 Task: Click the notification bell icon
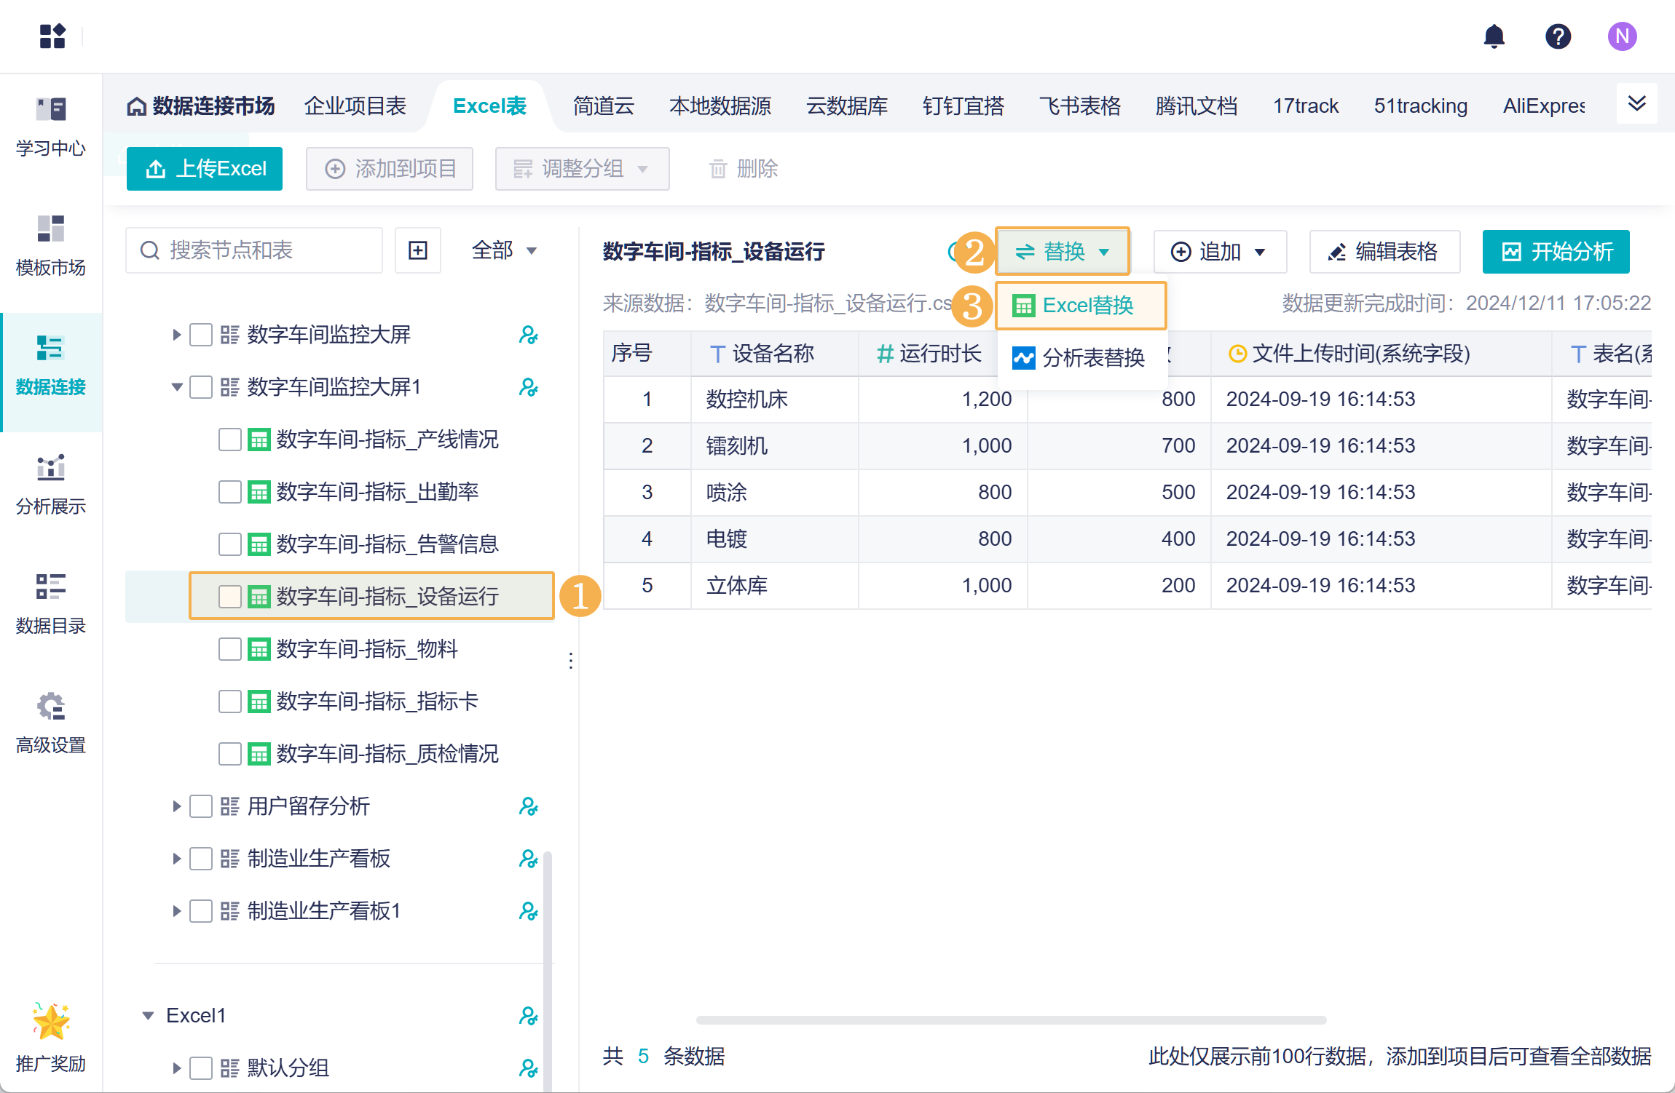[1494, 36]
